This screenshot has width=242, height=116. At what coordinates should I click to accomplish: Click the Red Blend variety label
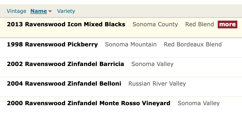click(199, 24)
